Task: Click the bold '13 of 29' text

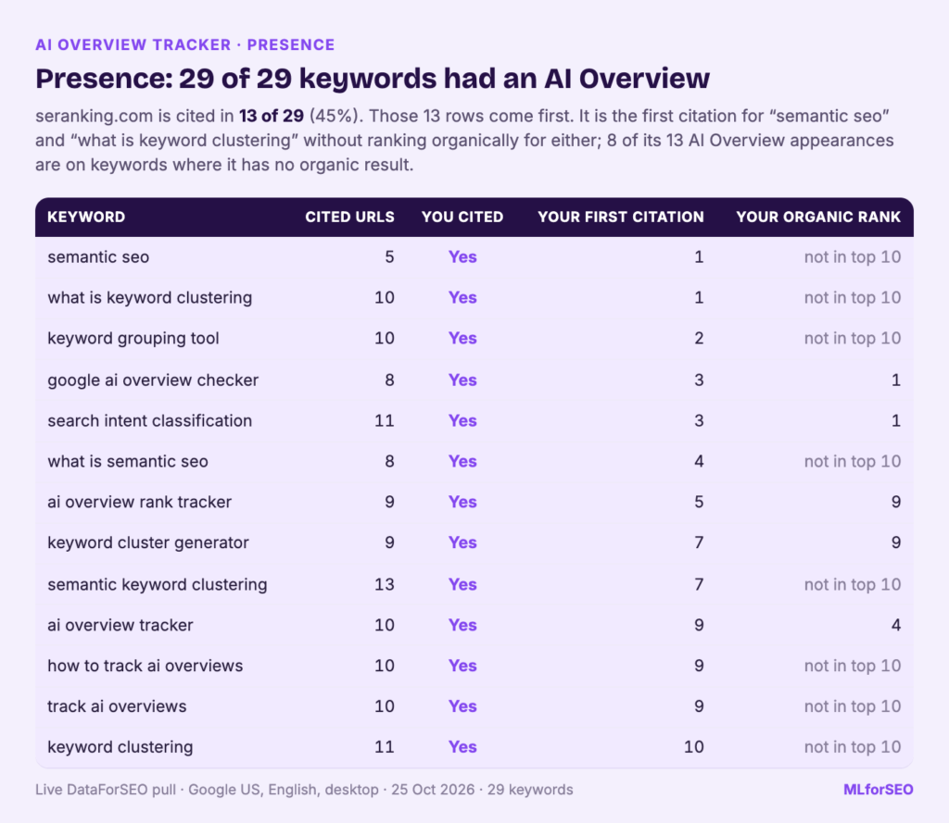Action: point(272,116)
